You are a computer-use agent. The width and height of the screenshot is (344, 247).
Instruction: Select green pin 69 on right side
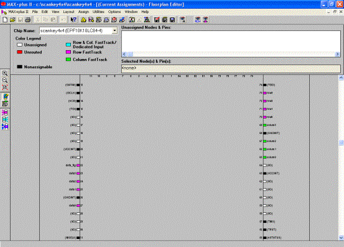(x=265, y=125)
